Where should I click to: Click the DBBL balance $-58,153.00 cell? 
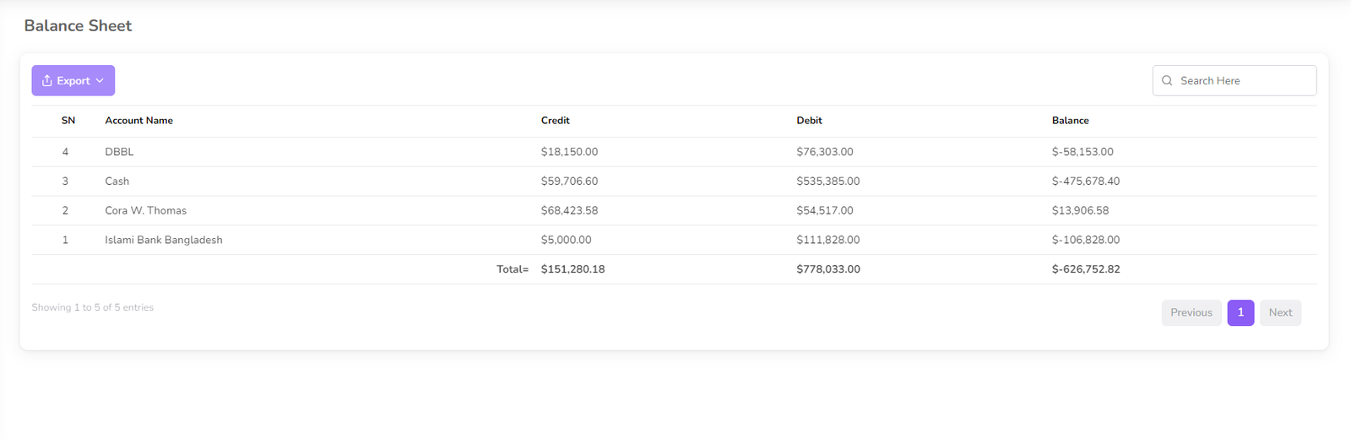click(1082, 152)
